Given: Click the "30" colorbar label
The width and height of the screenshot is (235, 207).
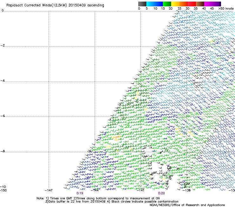Looking at the screenshot, I should [x=187, y=9].
